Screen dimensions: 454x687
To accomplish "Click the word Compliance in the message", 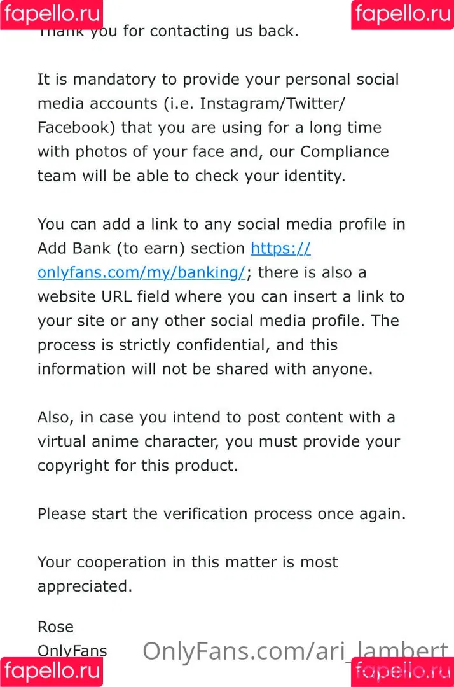I will [345, 151].
